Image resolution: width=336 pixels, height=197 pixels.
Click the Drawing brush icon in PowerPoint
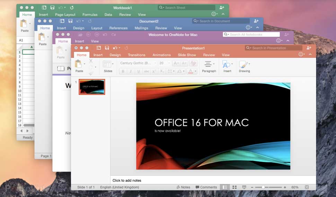(244, 64)
